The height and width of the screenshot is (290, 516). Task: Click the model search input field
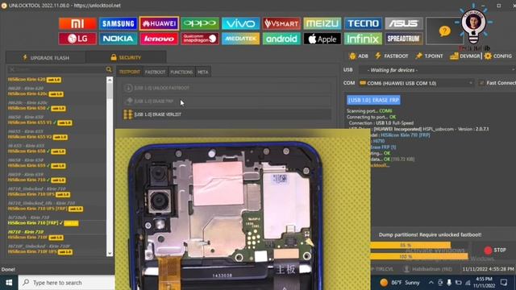click(x=56, y=69)
